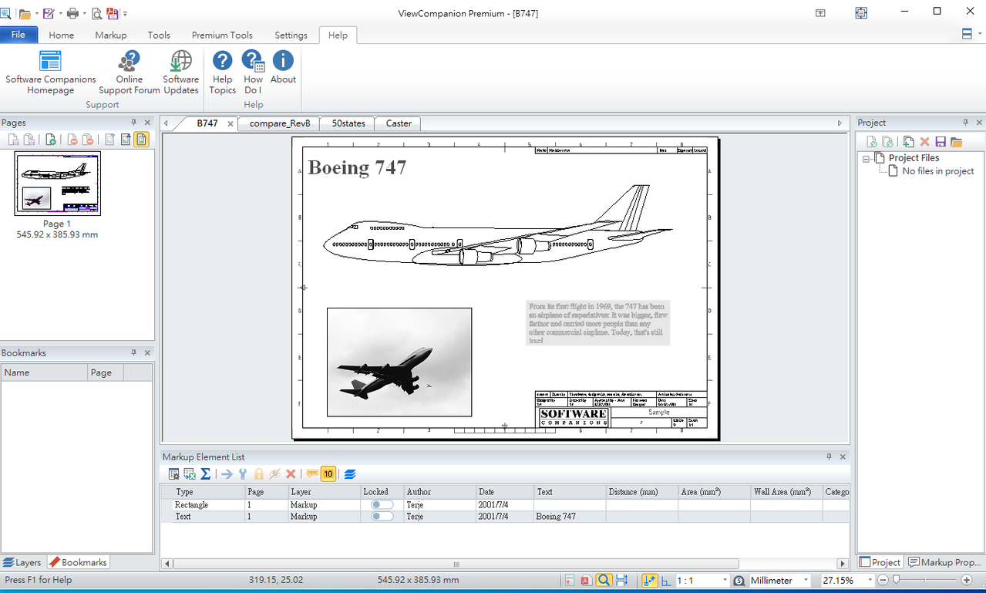Click the magnifier zoom icon in status bar
This screenshot has width=986, height=593.
pyautogui.click(x=604, y=580)
